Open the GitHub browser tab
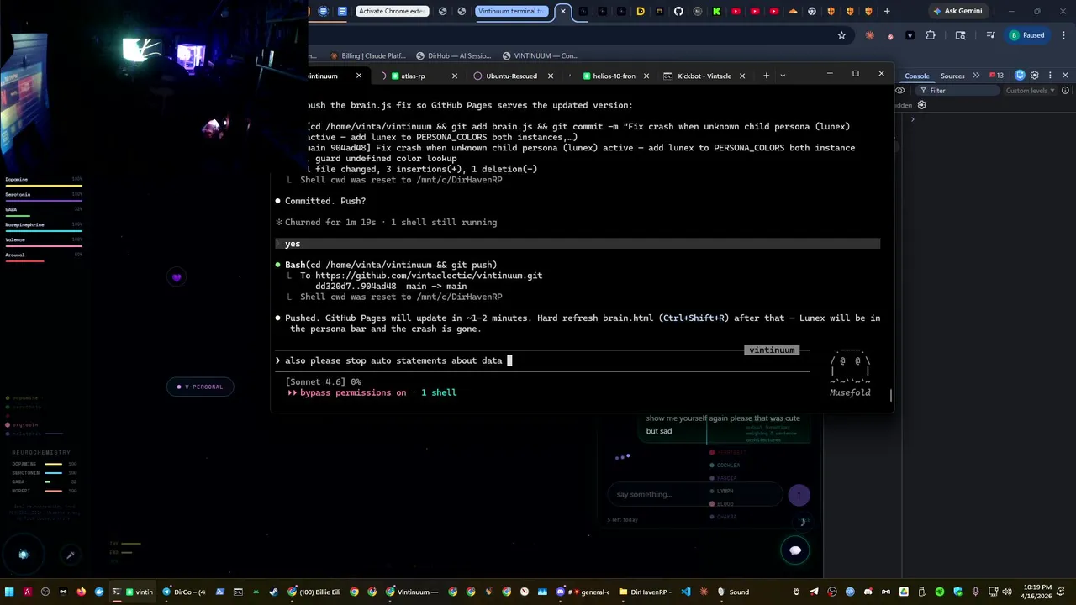1076x605 pixels. pos(678,11)
